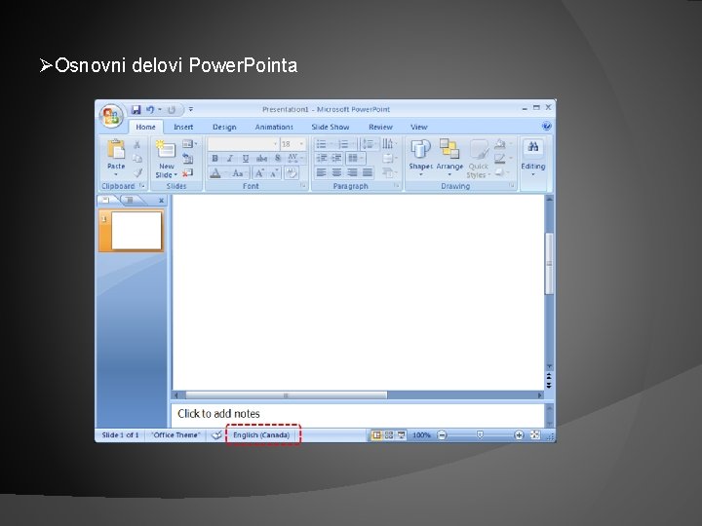Open the Columns dropdown in Paragraph group
The image size is (702, 526).
click(355, 158)
